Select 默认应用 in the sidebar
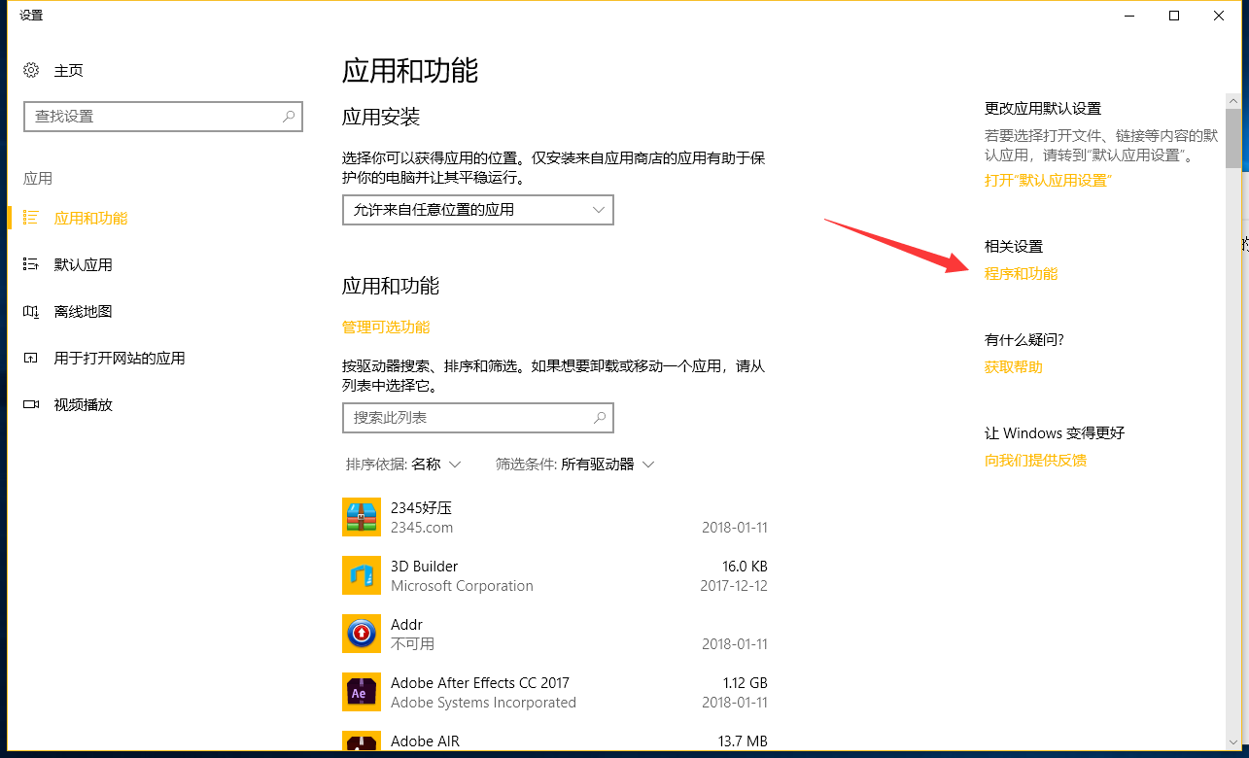The height and width of the screenshot is (758, 1249). 84,264
